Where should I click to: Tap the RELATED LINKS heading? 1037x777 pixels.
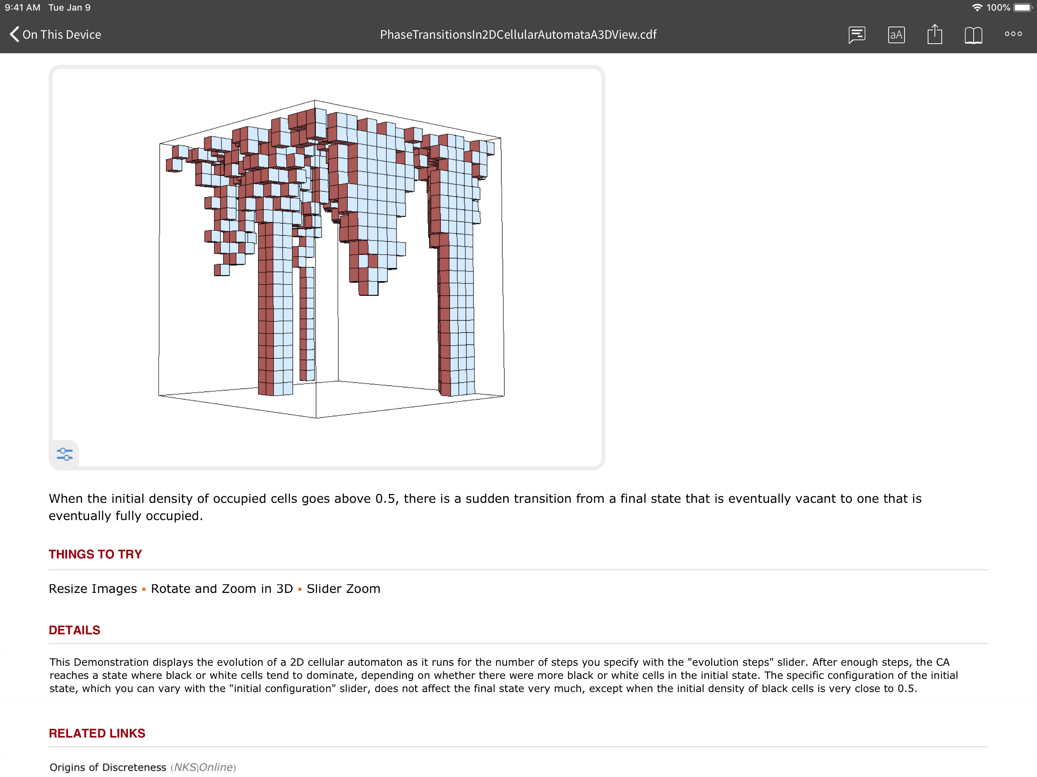click(97, 733)
